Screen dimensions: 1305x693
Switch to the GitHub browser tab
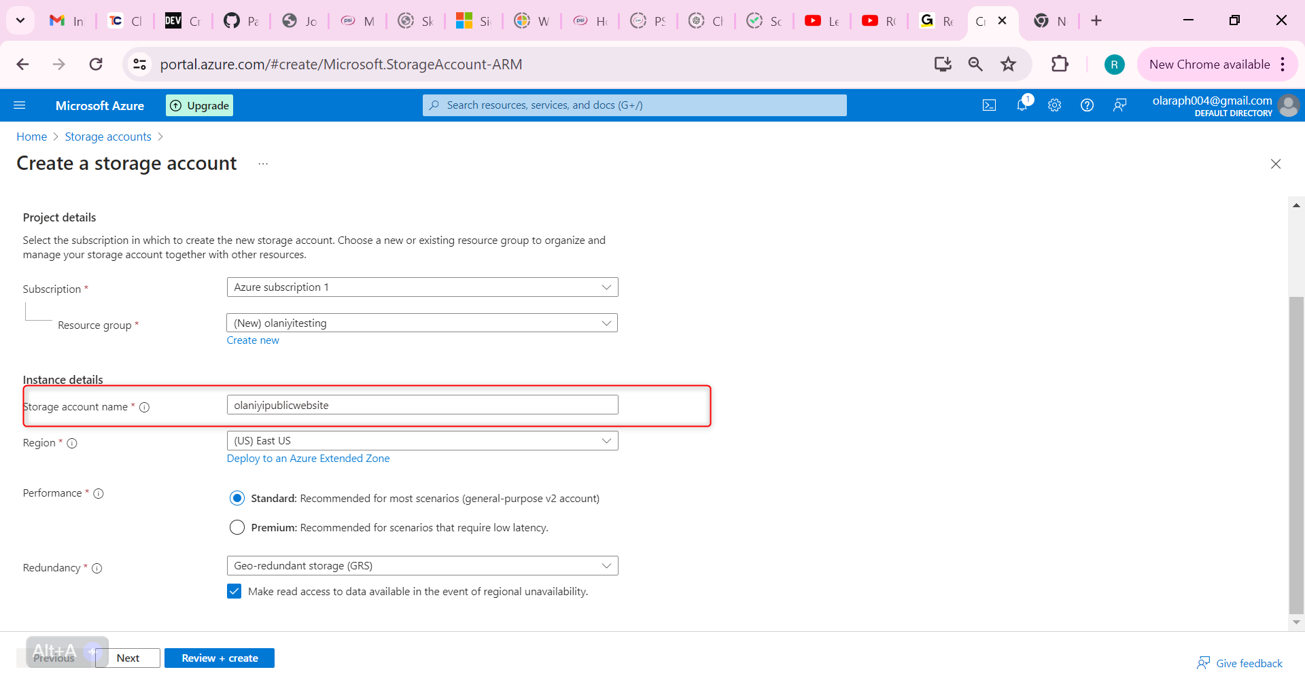tap(241, 21)
